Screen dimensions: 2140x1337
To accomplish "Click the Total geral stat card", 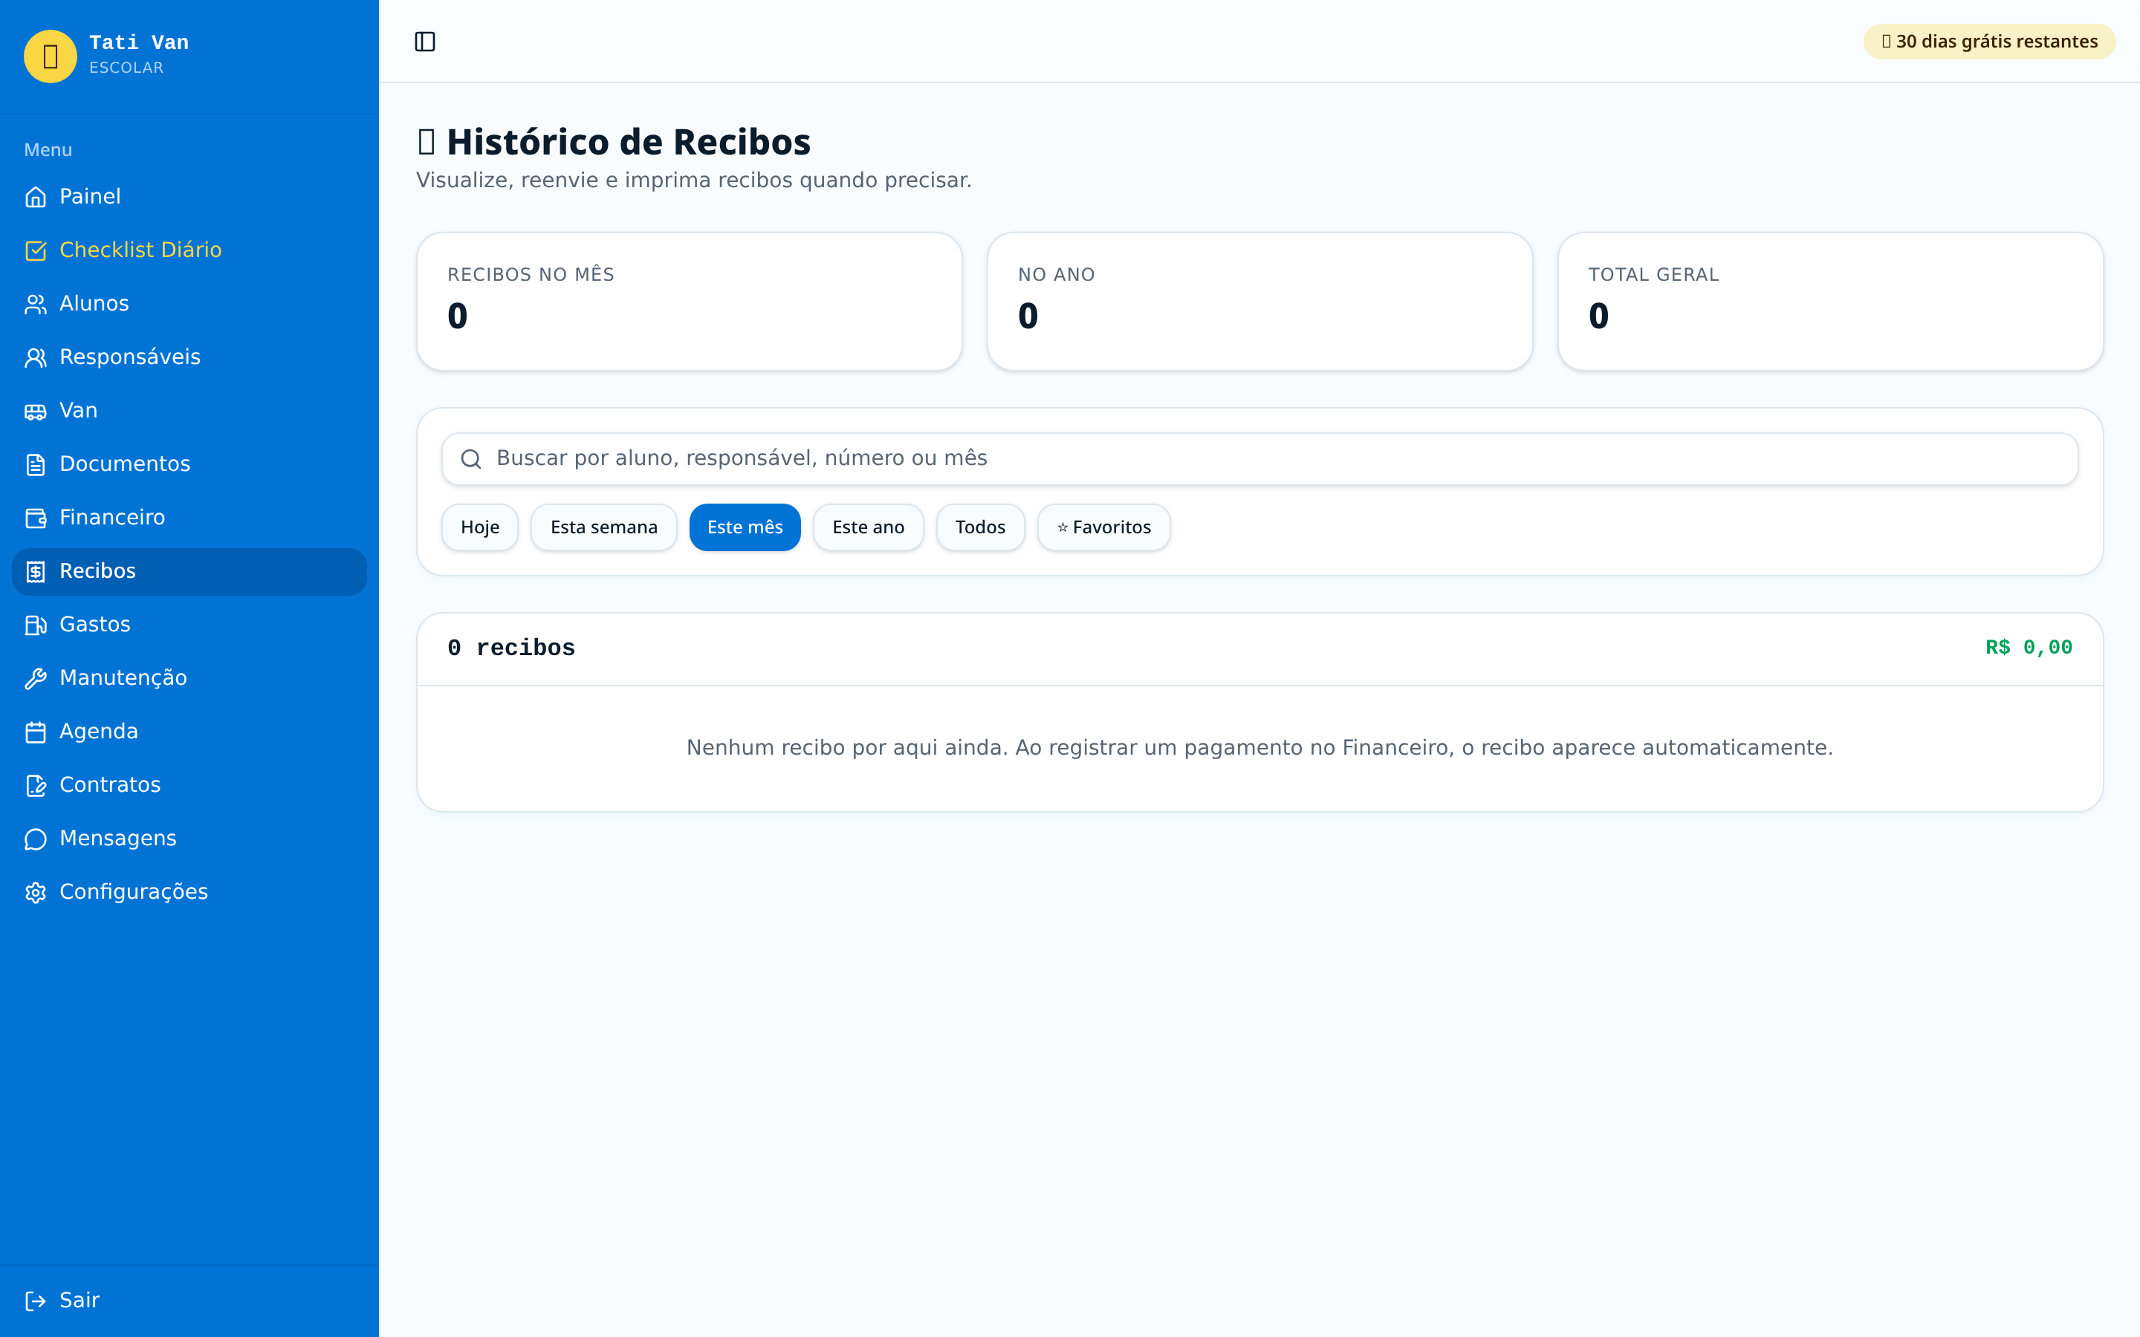I will (x=1829, y=302).
